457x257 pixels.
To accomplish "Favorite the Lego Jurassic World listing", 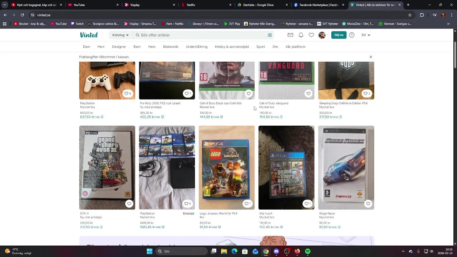I will coord(247,204).
